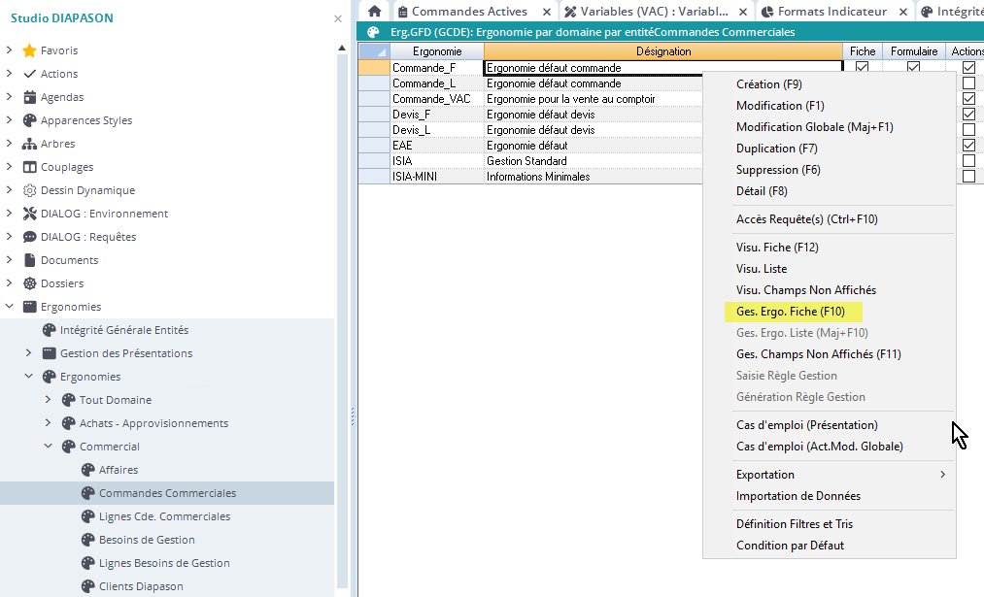Click the Agendas calendar icon

click(29, 97)
